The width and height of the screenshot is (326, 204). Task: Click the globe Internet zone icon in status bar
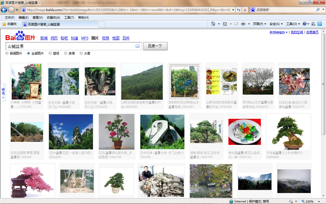pyautogui.click(x=231, y=201)
